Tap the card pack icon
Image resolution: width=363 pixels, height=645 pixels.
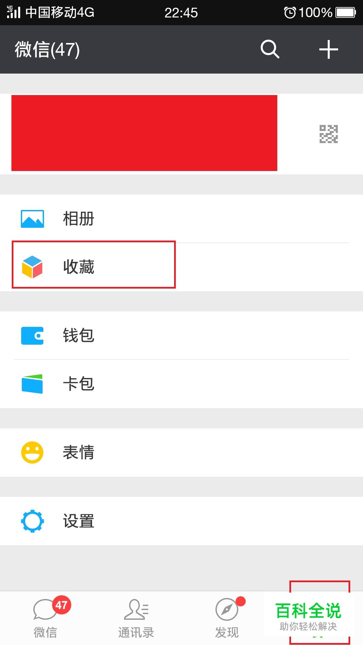coord(32,384)
